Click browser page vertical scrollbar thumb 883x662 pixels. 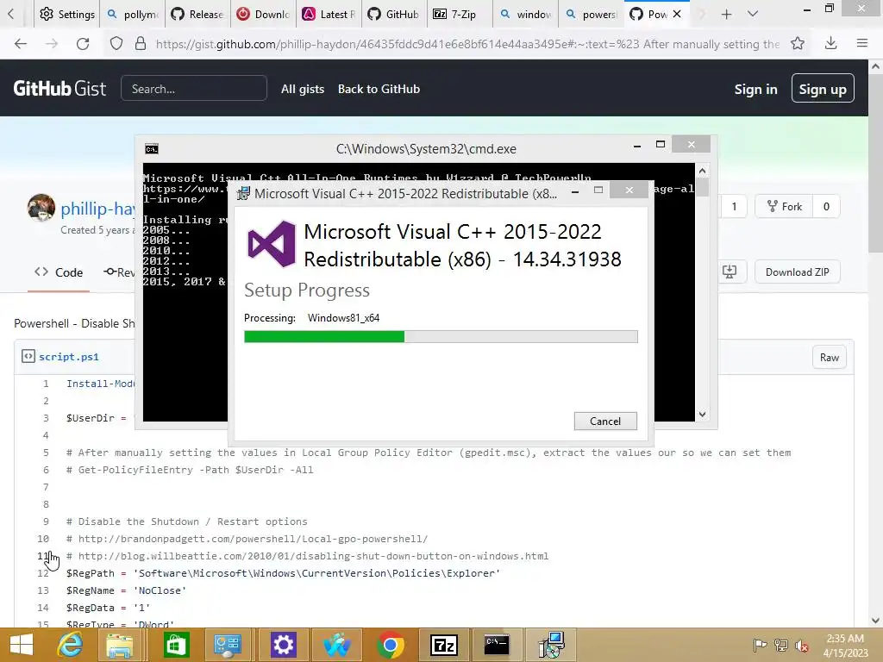coord(876,163)
